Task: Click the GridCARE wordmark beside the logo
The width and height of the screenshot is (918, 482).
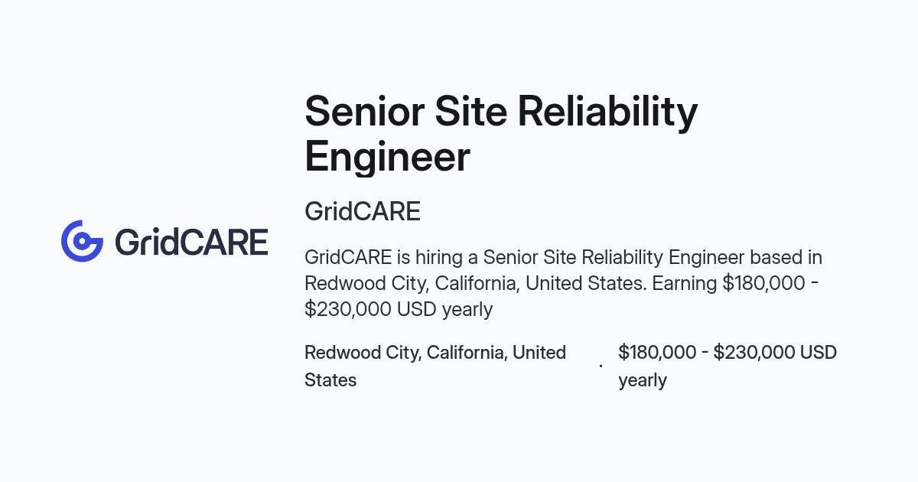Action: [191, 242]
